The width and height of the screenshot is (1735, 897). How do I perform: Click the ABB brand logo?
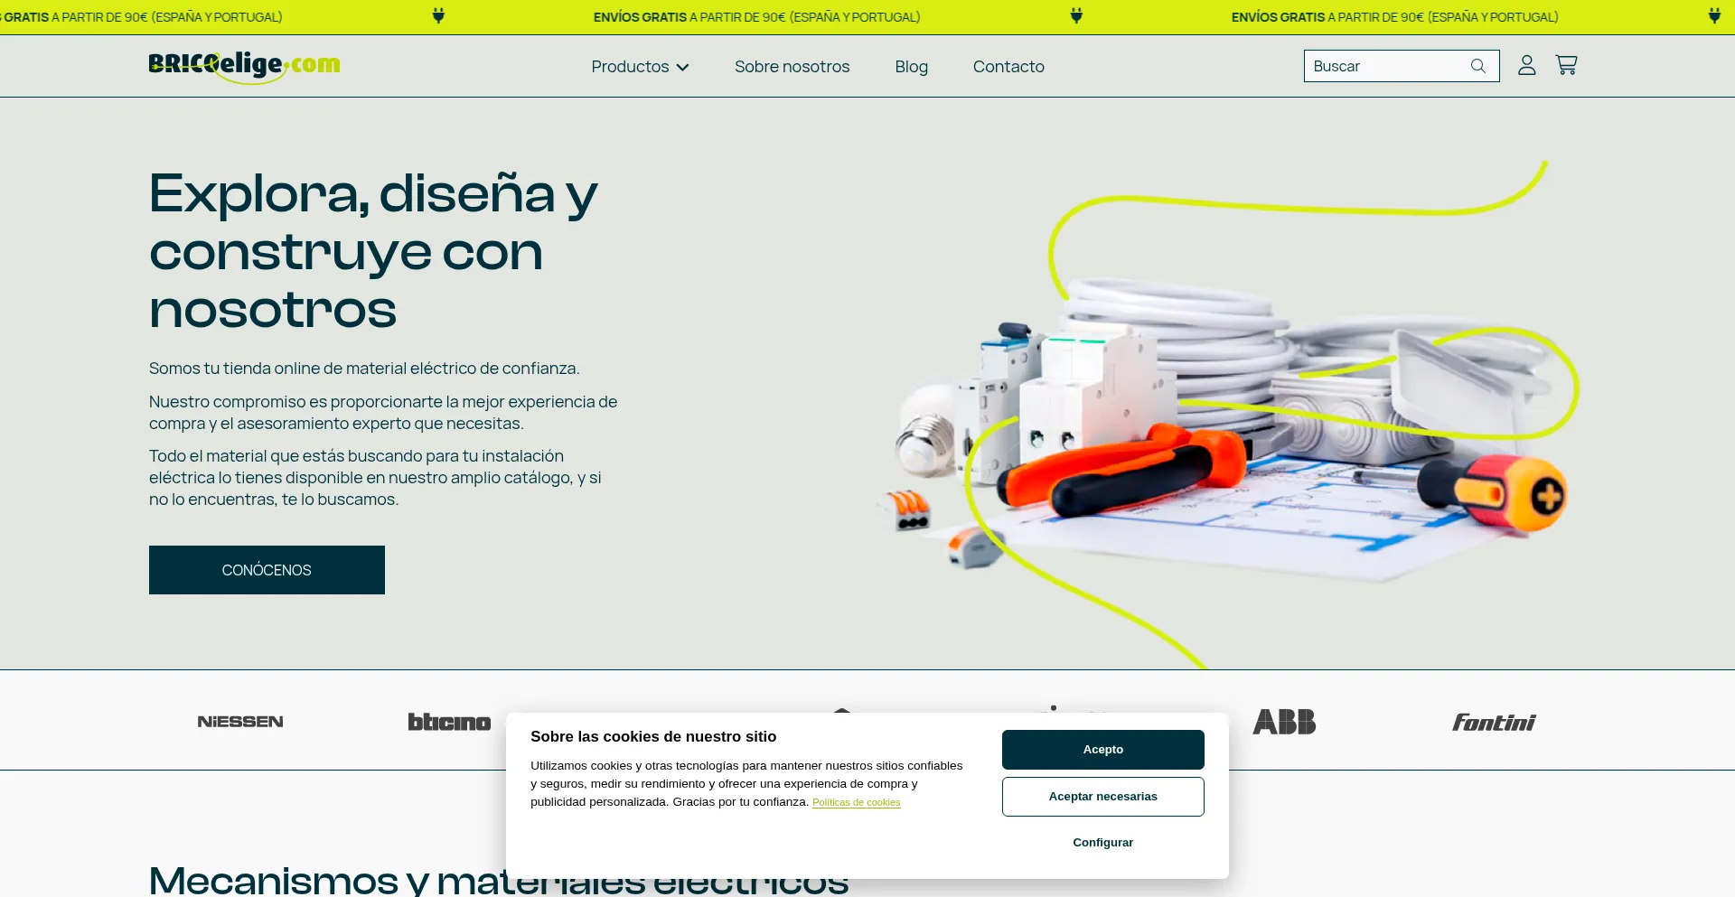pyautogui.click(x=1284, y=722)
